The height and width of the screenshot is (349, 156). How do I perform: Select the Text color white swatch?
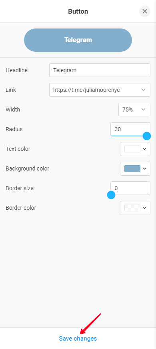tap(132, 149)
